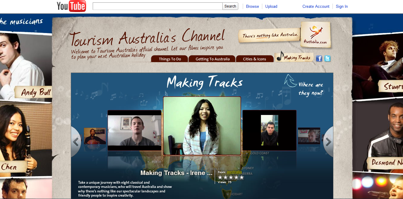This screenshot has width=403, height=199.
Task: Open the Things To Do tab
Action: click(x=170, y=59)
